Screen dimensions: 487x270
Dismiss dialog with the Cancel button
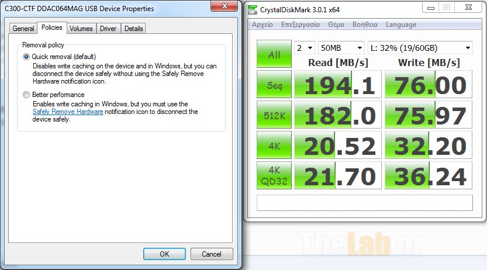point(212,254)
